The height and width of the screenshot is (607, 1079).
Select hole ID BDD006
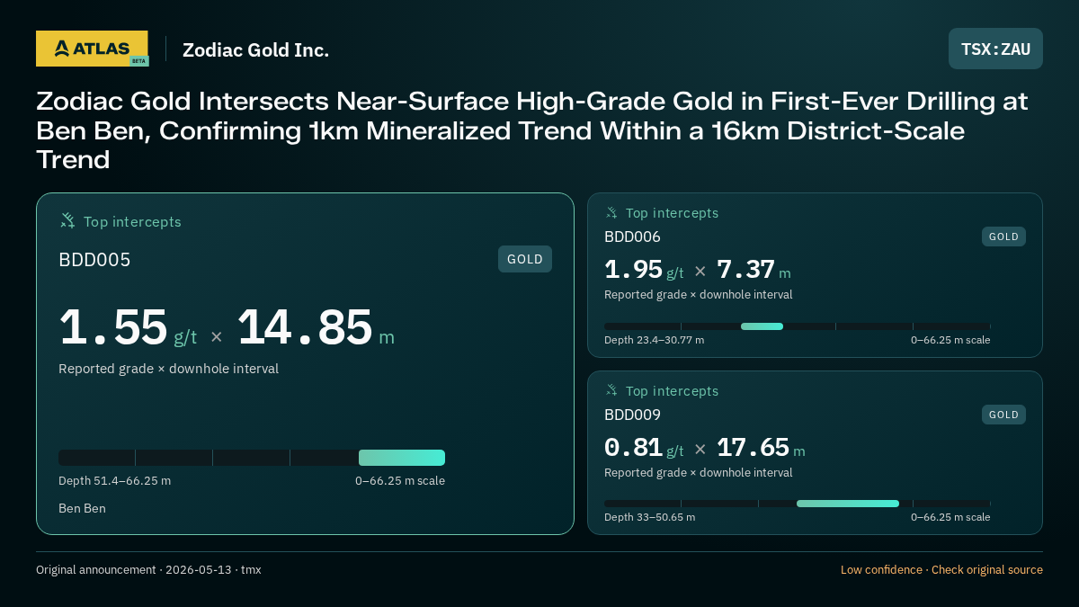[632, 237]
